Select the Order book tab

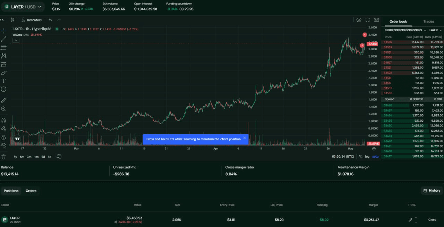[x=398, y=21]
